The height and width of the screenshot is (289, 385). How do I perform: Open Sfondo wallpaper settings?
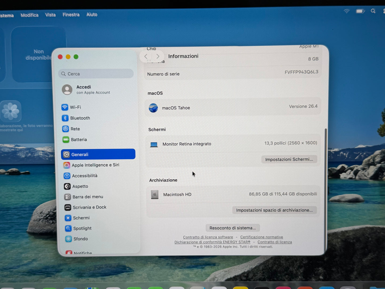76,239
